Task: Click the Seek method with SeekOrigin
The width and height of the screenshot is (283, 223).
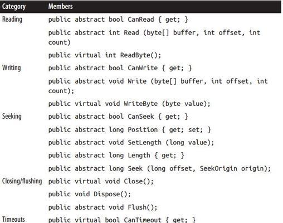Action: 159,168
